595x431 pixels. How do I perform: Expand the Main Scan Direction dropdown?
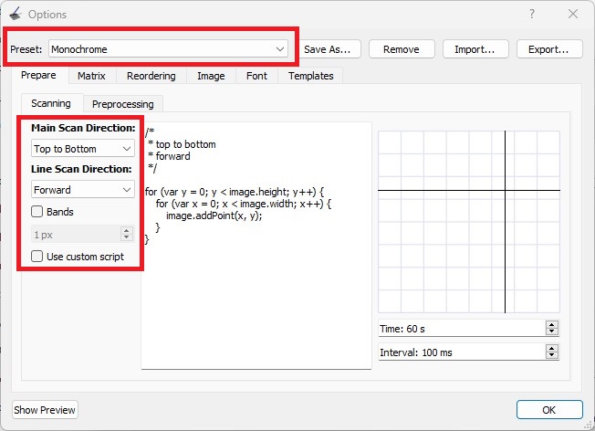pos(82,149)
